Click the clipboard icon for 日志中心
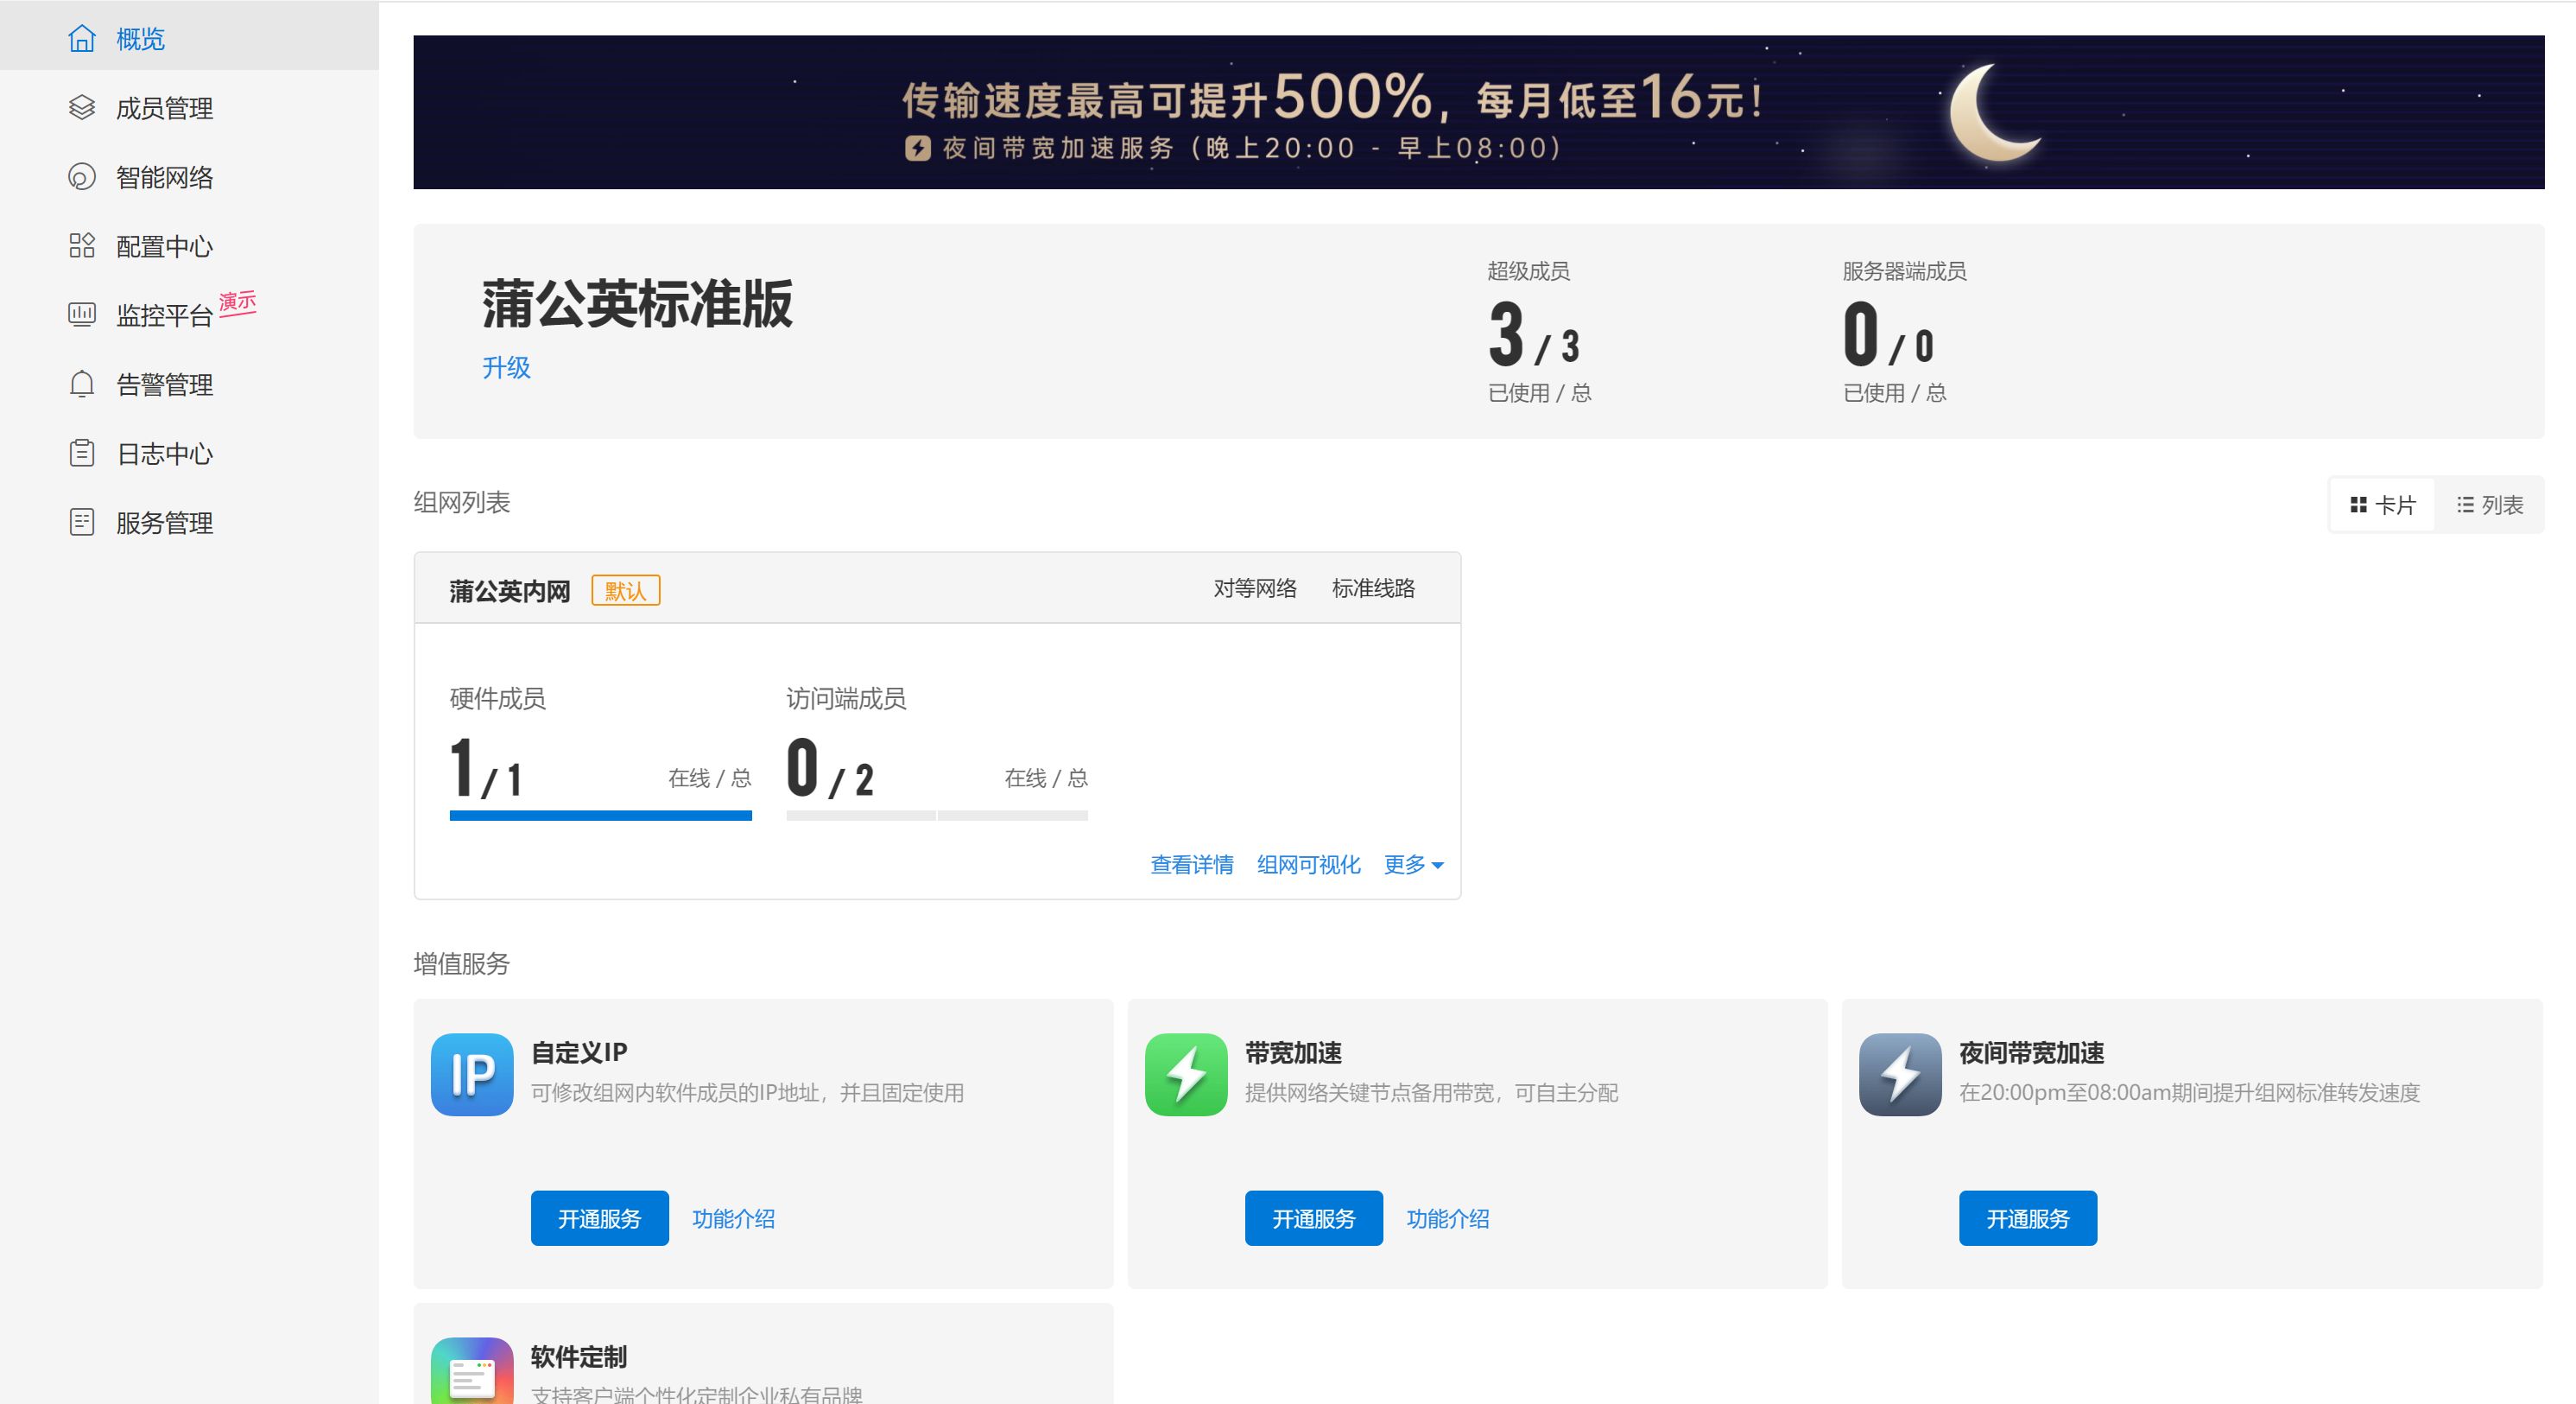The width and height of the screenshot is (2576, 1404). (82, 454)
